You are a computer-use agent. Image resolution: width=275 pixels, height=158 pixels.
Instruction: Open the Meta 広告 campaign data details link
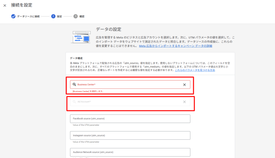(175, 46)
